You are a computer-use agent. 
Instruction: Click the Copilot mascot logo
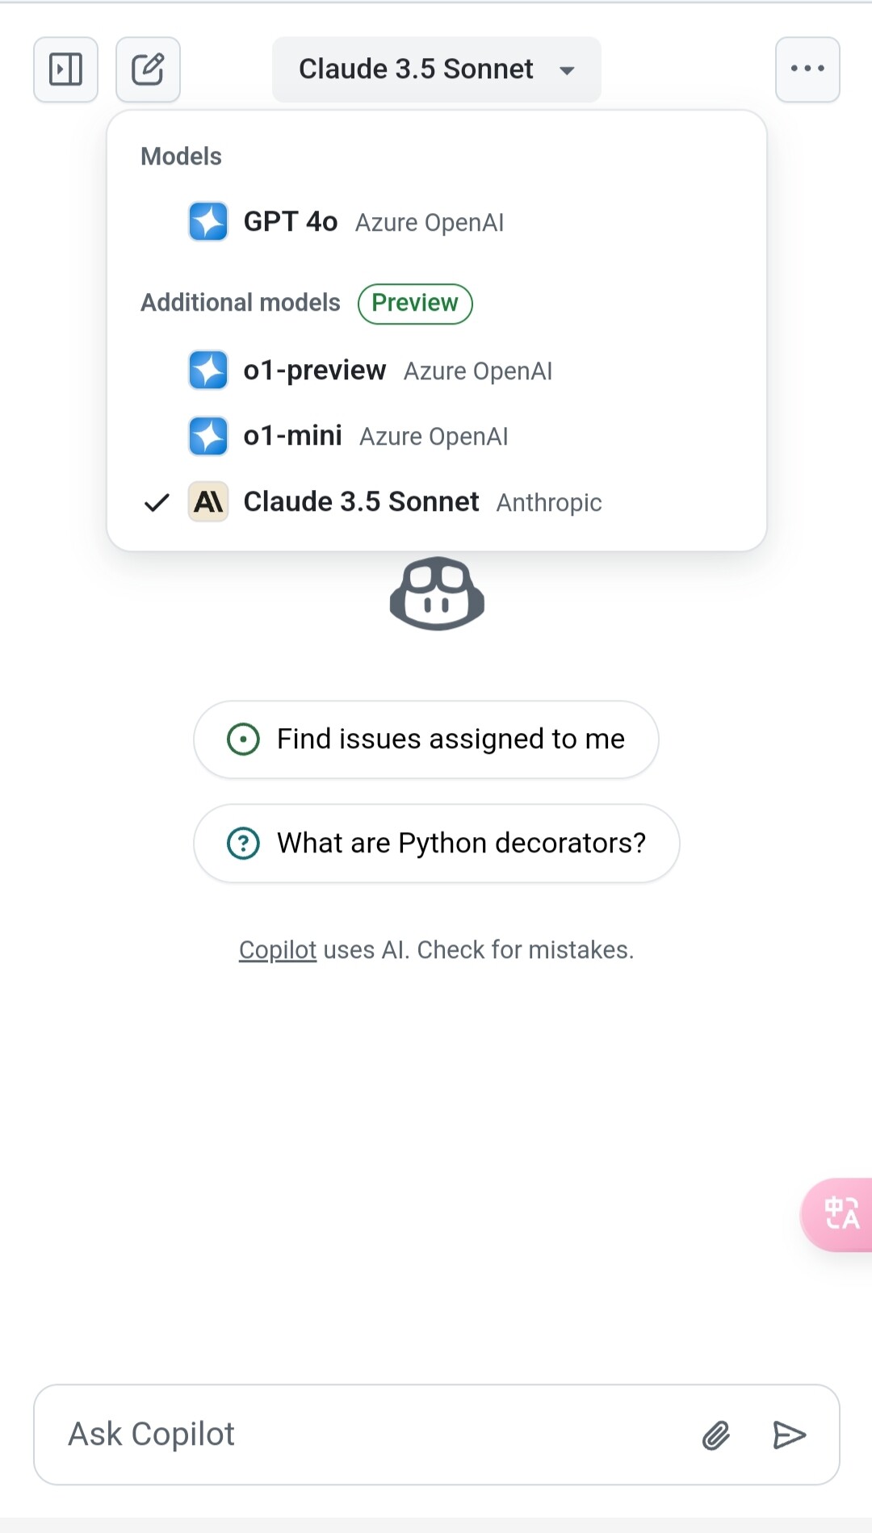tap(437, 593)
